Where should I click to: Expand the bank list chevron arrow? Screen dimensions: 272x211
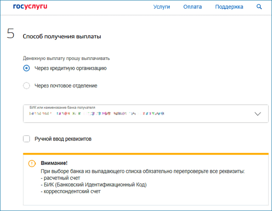tap(258, 114)
